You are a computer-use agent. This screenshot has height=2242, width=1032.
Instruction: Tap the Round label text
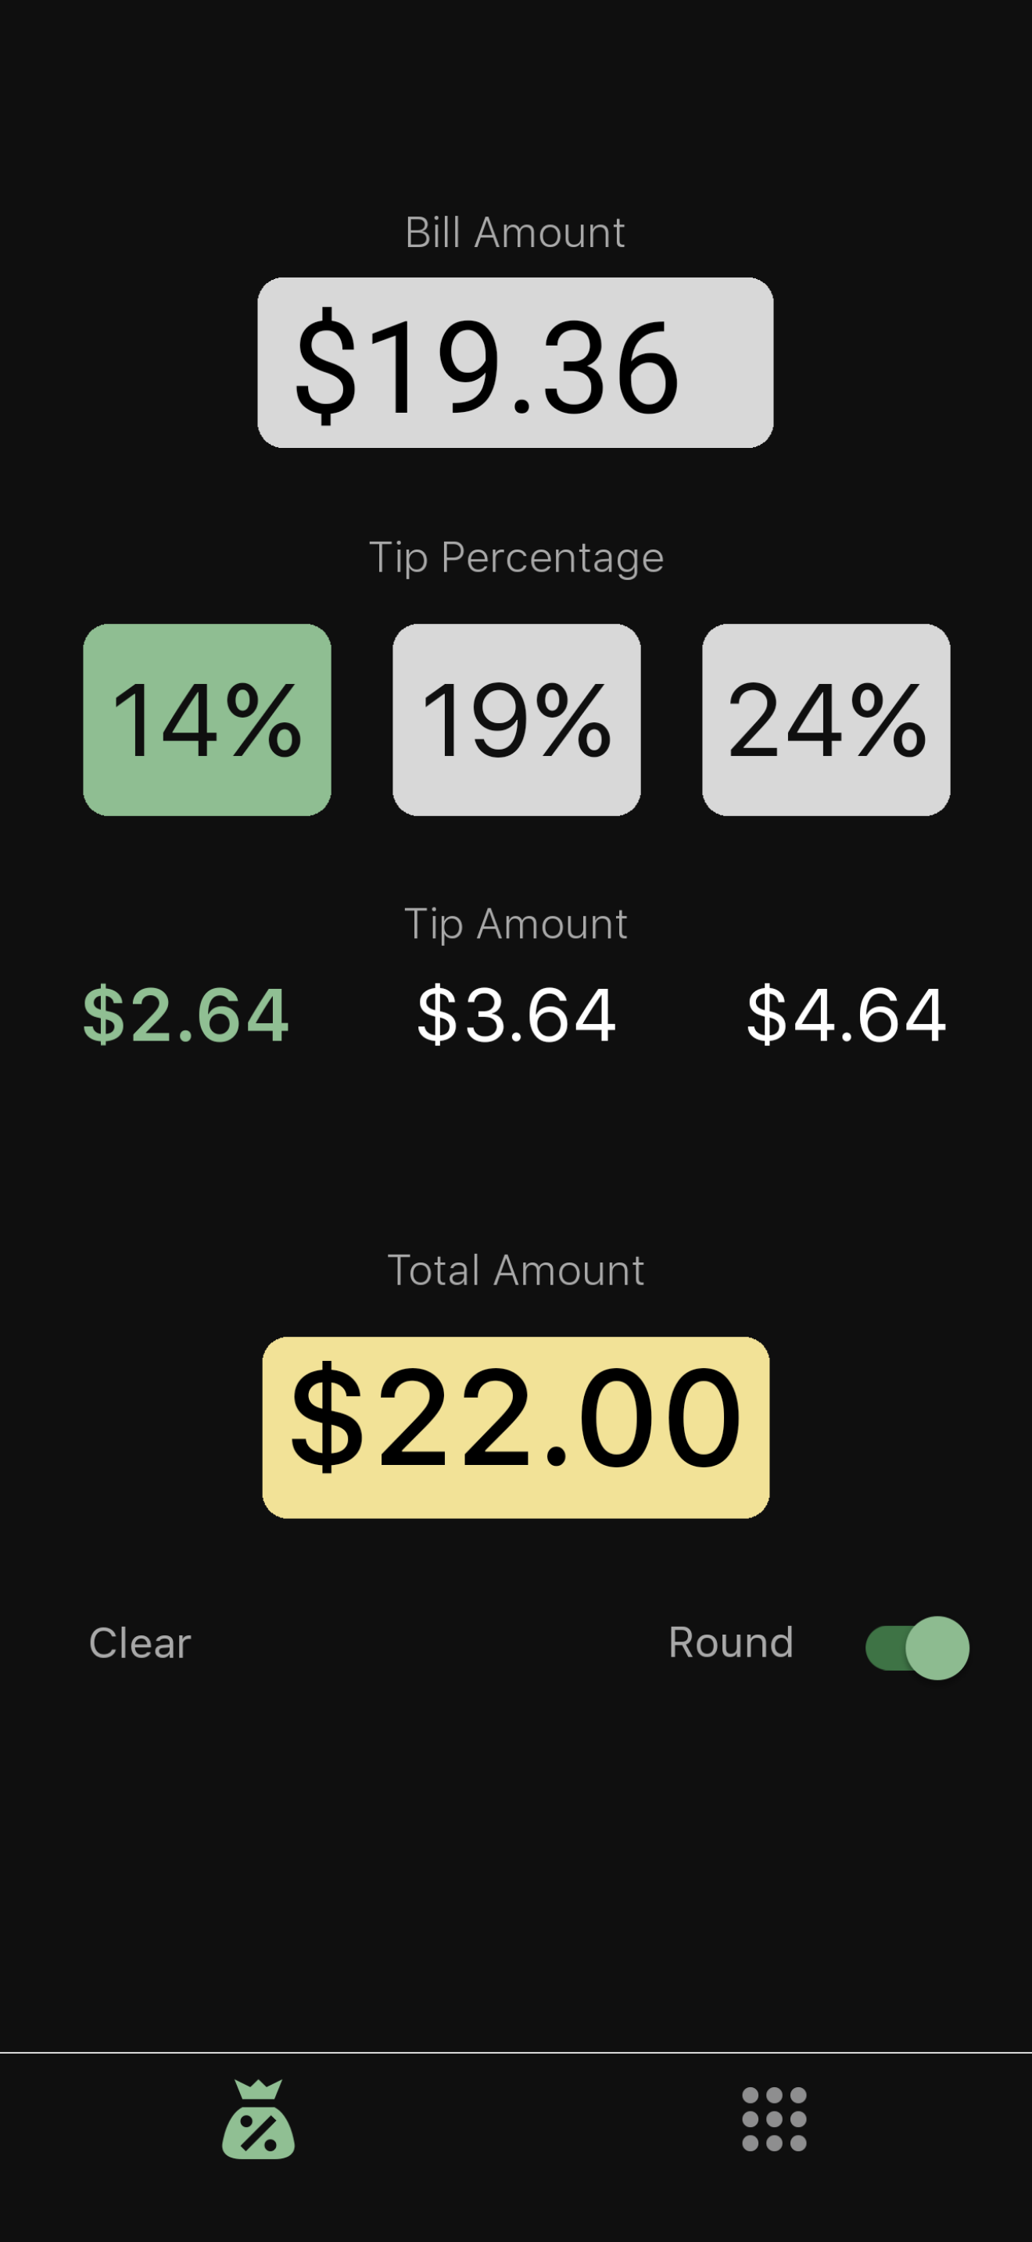point(731,1642)
